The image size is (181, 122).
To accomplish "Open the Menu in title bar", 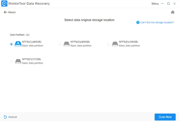I will [155, 4].
